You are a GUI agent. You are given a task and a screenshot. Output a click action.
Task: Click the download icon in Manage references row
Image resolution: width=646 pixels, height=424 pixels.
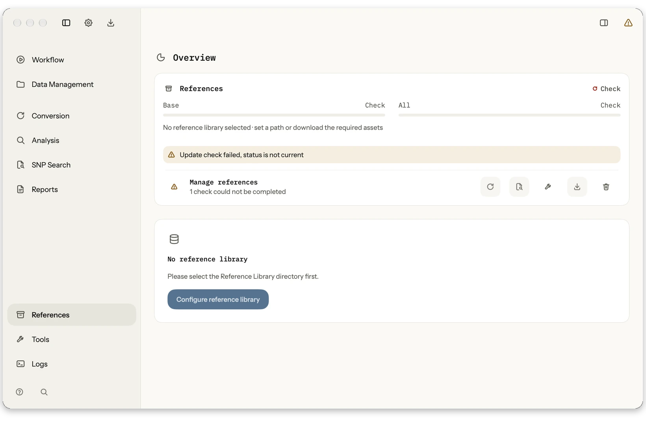[x=577, y=187]
